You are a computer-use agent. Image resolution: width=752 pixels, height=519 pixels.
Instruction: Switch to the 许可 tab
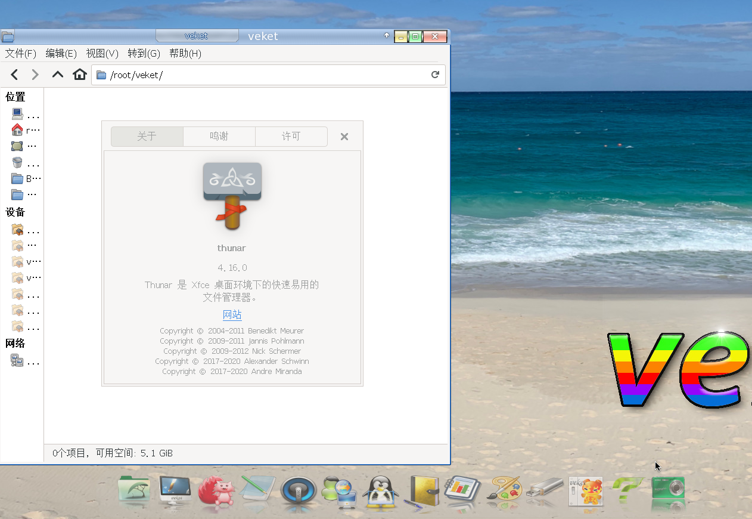291,136
